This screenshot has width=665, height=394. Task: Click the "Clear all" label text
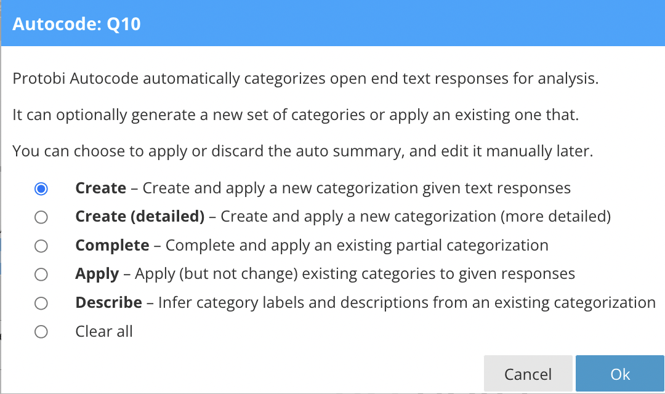104,332
